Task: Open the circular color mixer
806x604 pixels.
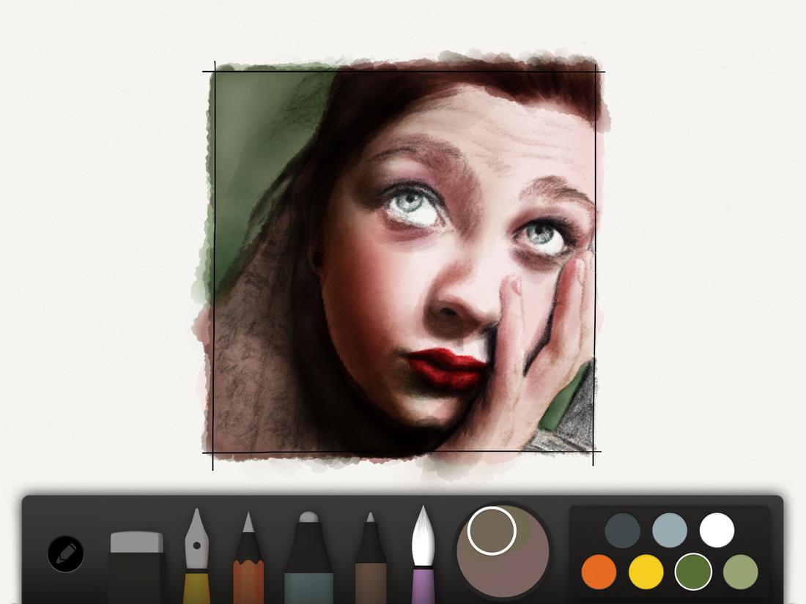Action: coord(504,555)
